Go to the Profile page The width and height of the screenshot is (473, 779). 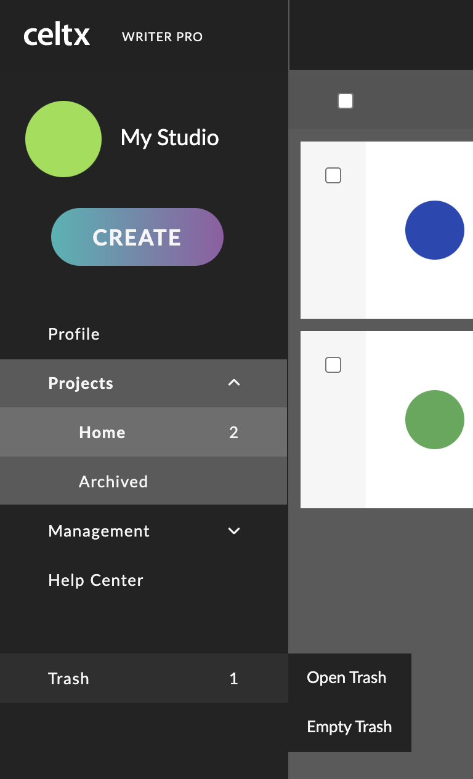[x=74, y=334]
